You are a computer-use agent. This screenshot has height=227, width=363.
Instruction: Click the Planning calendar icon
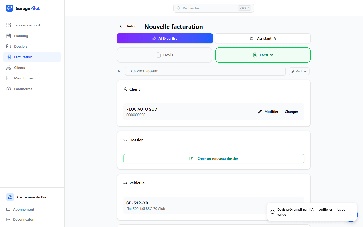click(9, 36)
